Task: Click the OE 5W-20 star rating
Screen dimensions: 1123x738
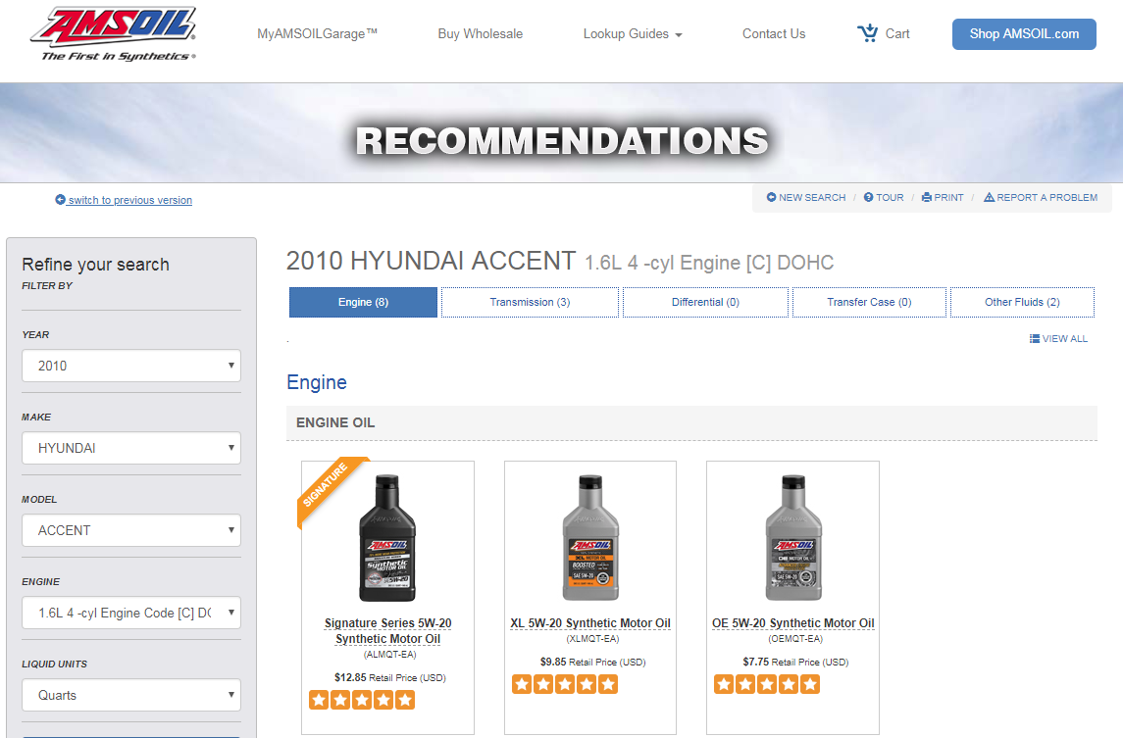Action: [767, 684]
